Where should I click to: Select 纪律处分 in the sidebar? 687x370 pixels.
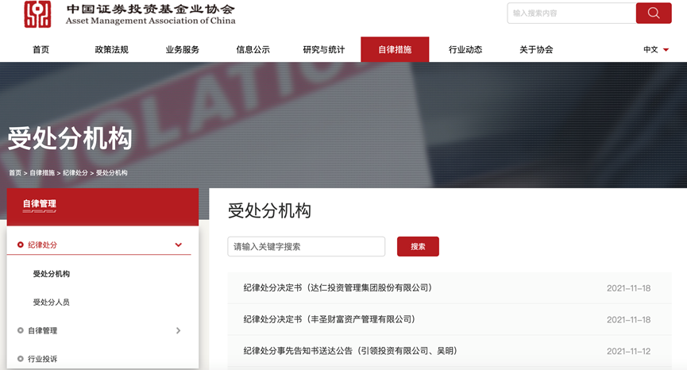coord(43,245)
